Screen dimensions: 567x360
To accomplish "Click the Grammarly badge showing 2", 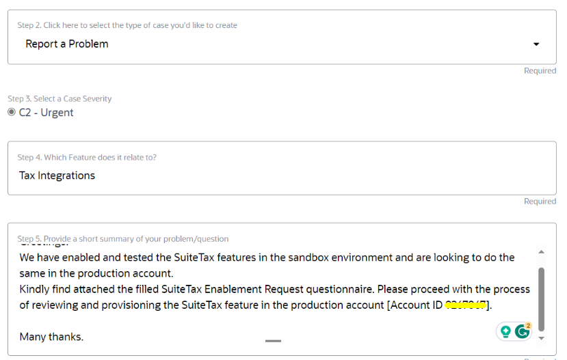I will [x=528, y=326].
